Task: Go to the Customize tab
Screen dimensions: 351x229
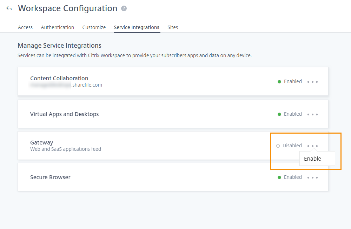Action: (x=94, y=27)
